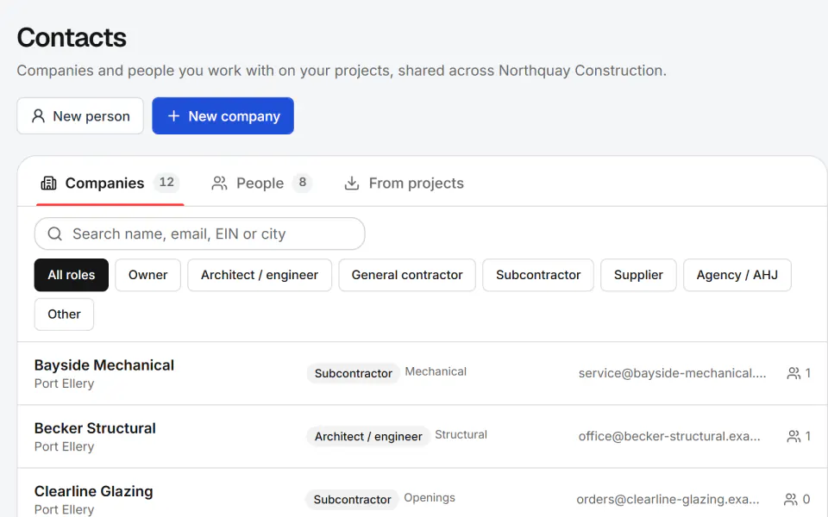
Task: Click the 12 count badge on Companies
Action: (166, 183)
